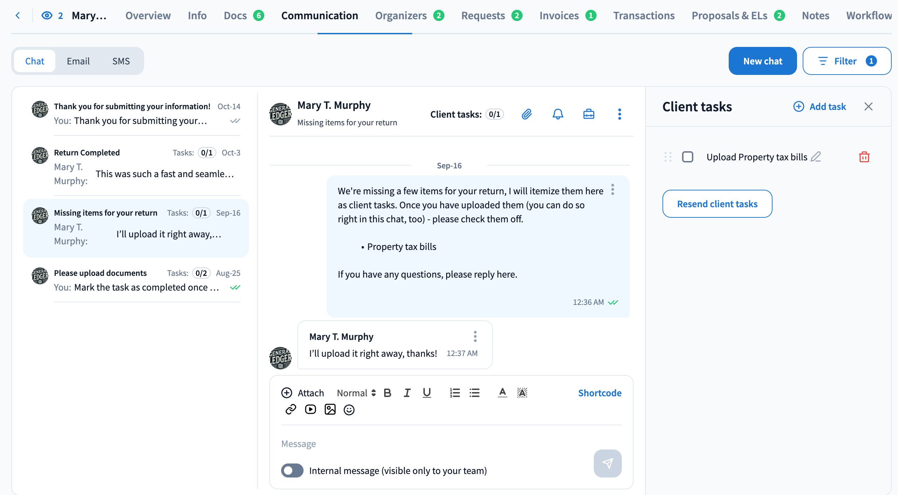898x495 pixels.
Task: Click the New chat button
Action: (762, 61)
